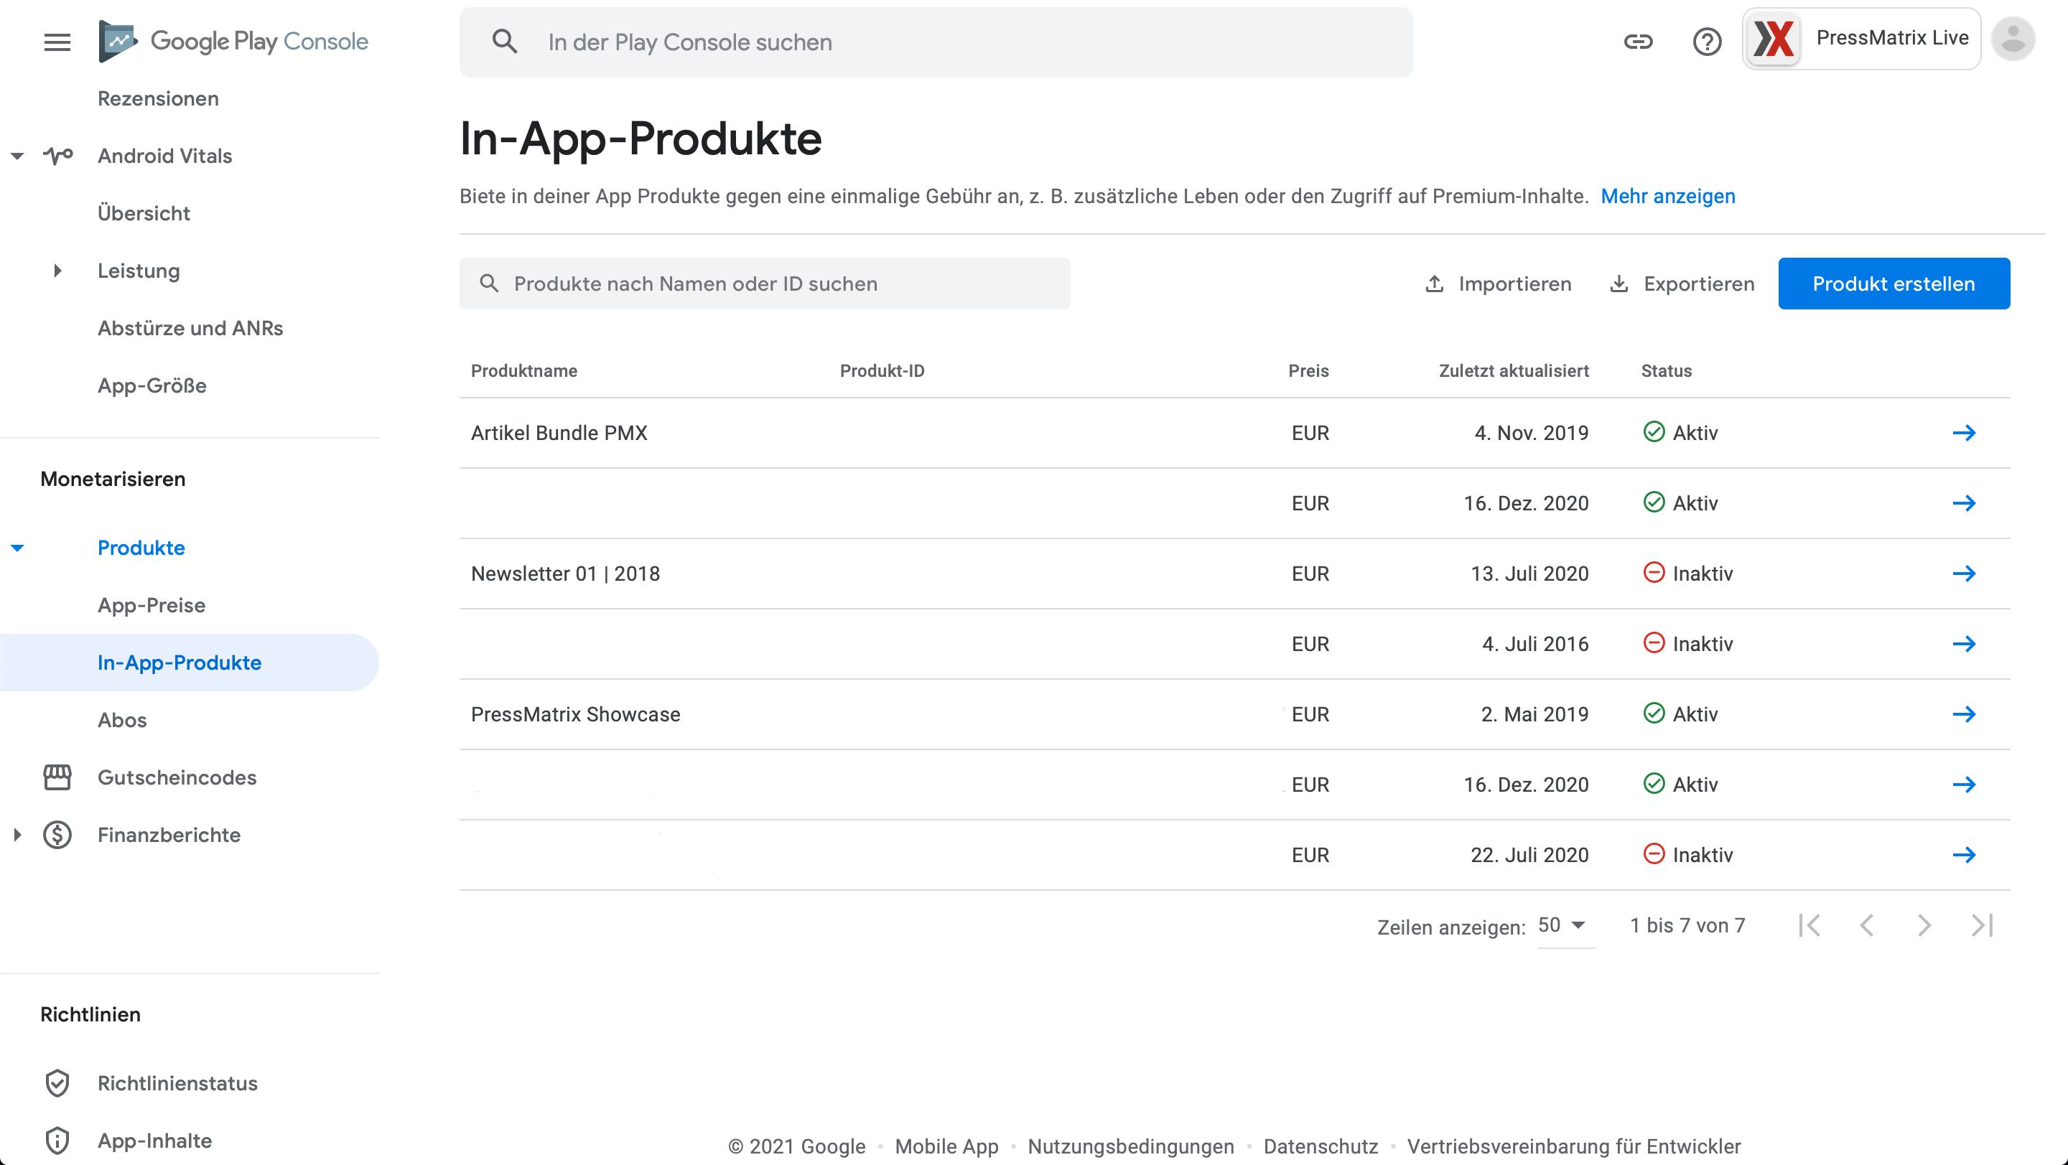
Task: Click the 2. Mai 2019 date cell
Action: [x=1534, y=715]
